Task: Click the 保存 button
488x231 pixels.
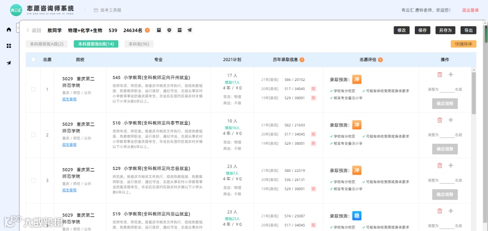Action: 422,30
